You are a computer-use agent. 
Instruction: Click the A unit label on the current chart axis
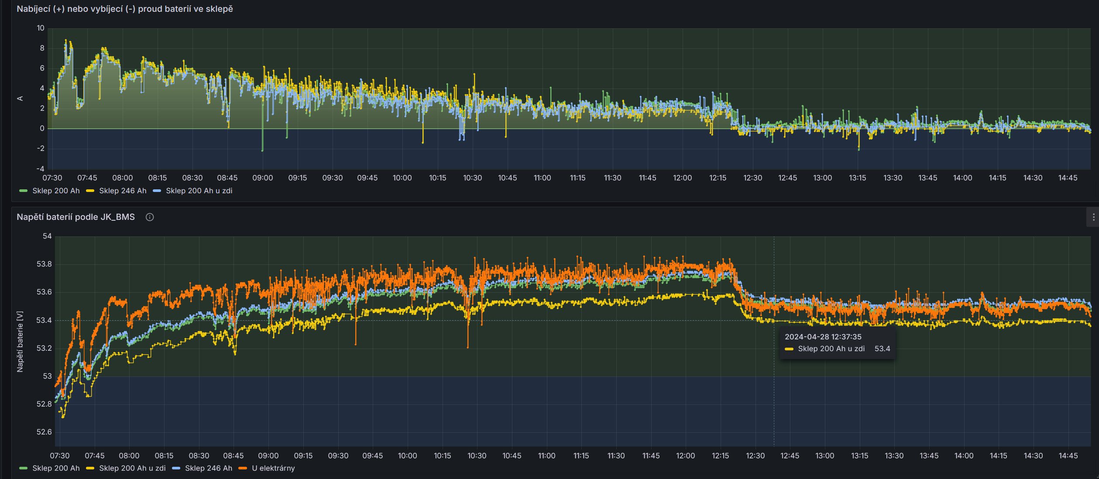pos(20,99)
